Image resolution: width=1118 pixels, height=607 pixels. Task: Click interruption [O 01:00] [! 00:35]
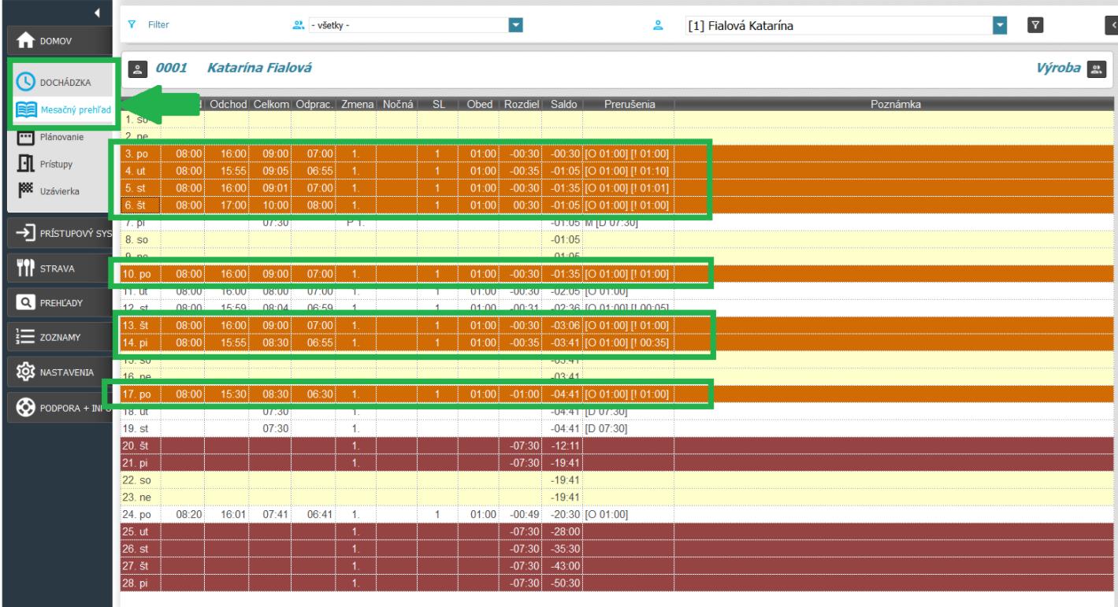pyautogui.click(x=627, y=342)
